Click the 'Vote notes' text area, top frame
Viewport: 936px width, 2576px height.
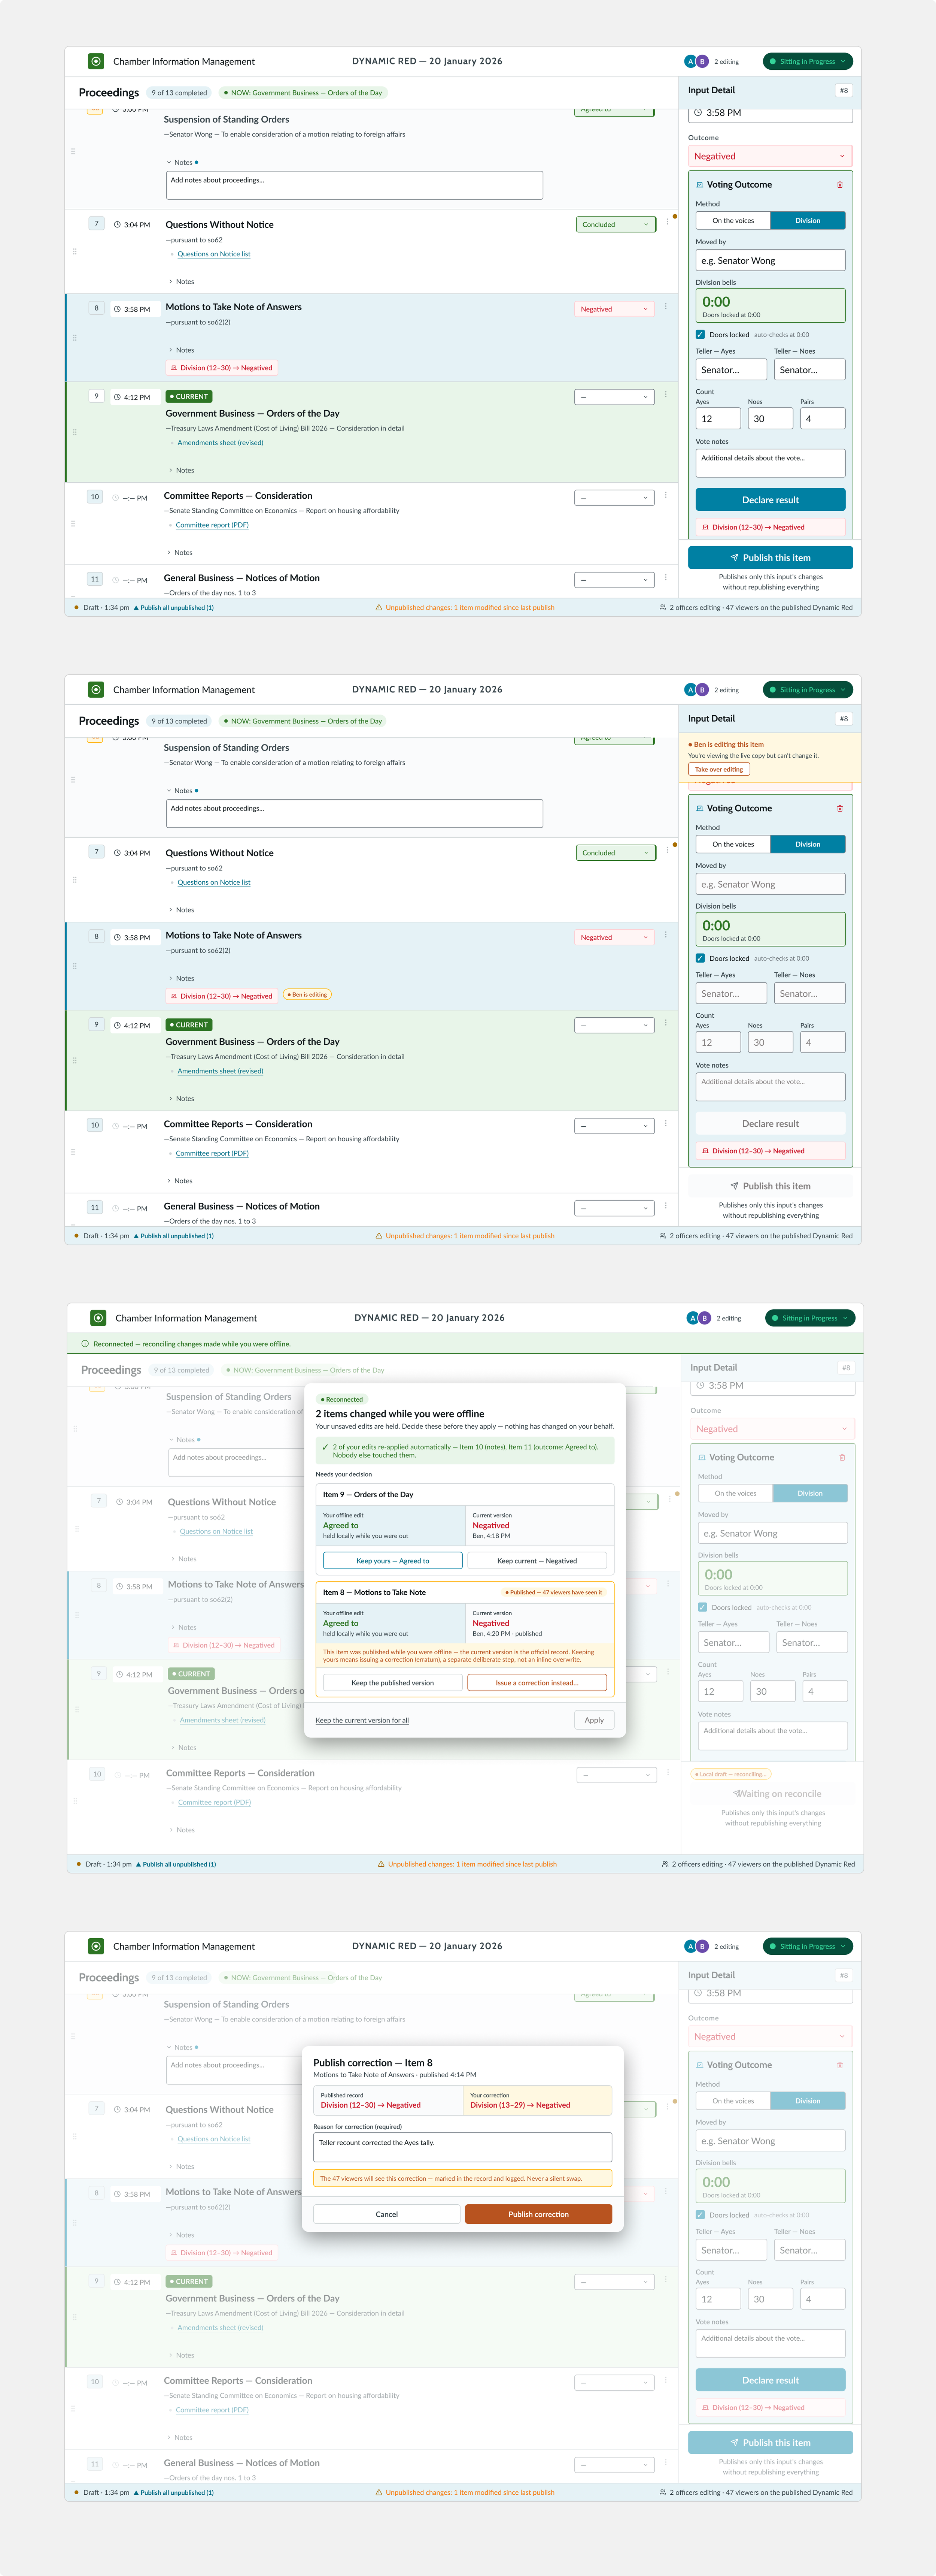point(770,463)
